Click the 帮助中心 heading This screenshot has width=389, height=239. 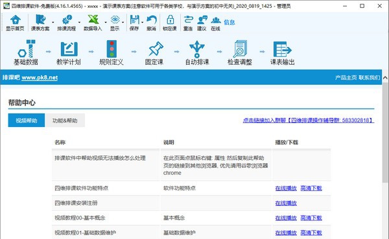coord(22,102)
